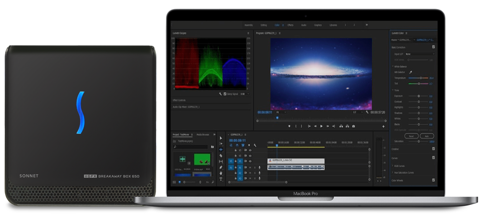Select the Selection arrow tool
The height and width of the screenshot is (216, 483).
(x=221, y=138)
